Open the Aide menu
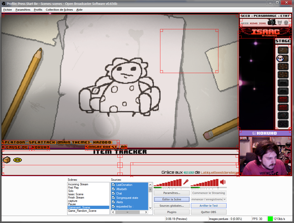The width and height of the screenshot is (294, 223). [x=79, y=10]
